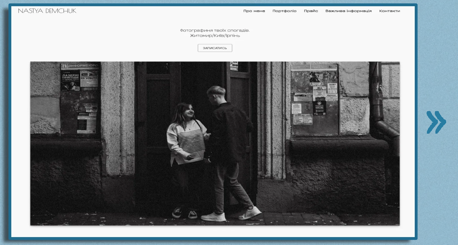Go to the Портфоліо section
This screenshot has height=245, width=458.
tap(284, 11)
